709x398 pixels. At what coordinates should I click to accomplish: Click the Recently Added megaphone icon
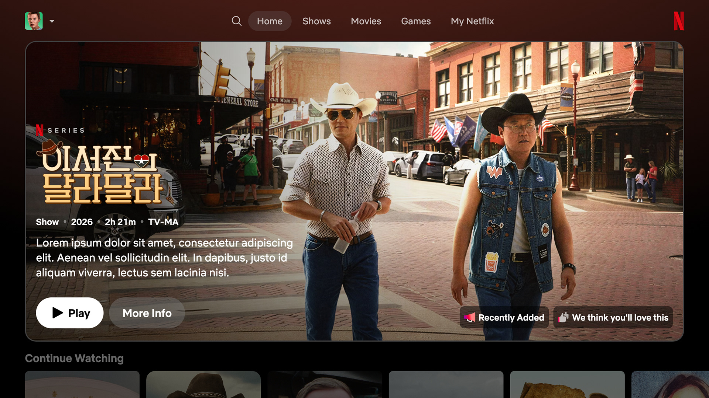coord(470,317)
